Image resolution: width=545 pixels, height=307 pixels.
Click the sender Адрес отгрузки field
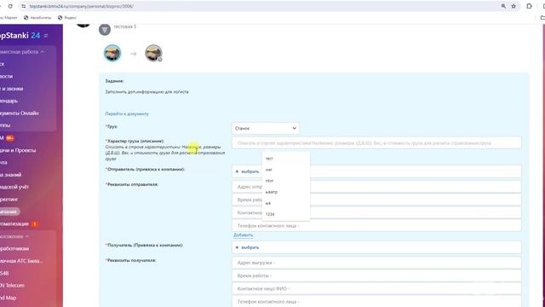pos(376,187)
